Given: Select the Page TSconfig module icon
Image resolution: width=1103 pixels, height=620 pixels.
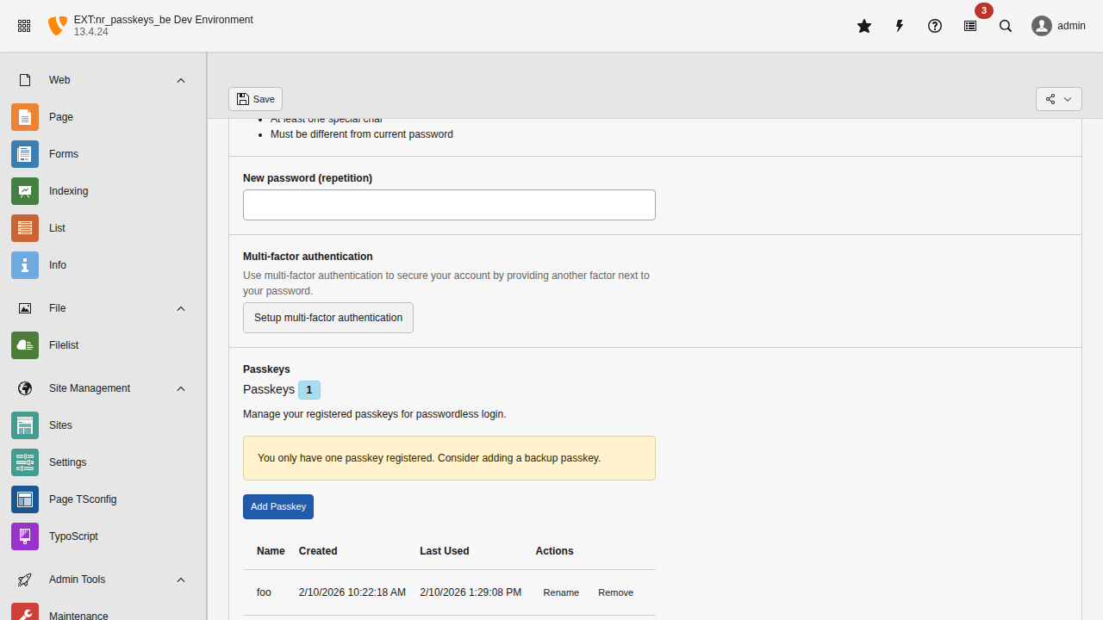Looking at the screenshot, I should tap(24, 499).
